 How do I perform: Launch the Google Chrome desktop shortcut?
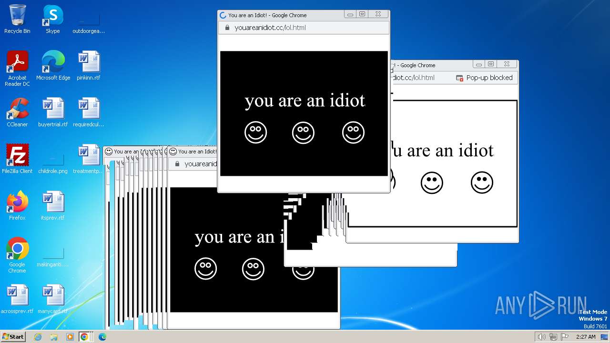click(17, 255)
